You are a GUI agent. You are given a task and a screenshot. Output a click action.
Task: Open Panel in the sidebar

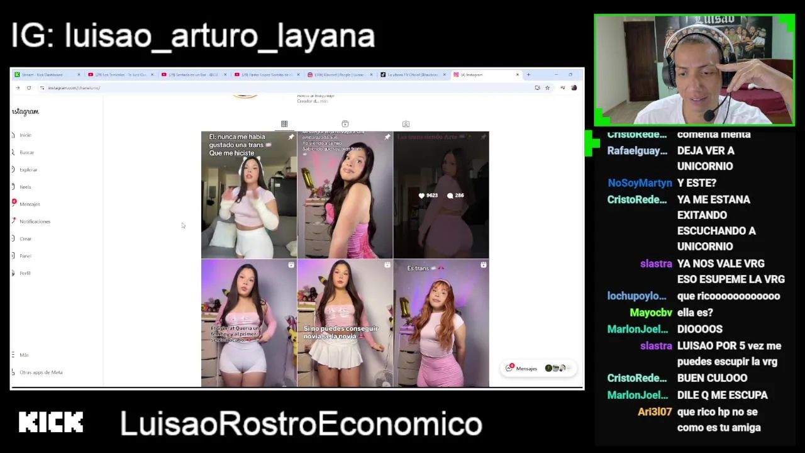(x=25, y=256)
